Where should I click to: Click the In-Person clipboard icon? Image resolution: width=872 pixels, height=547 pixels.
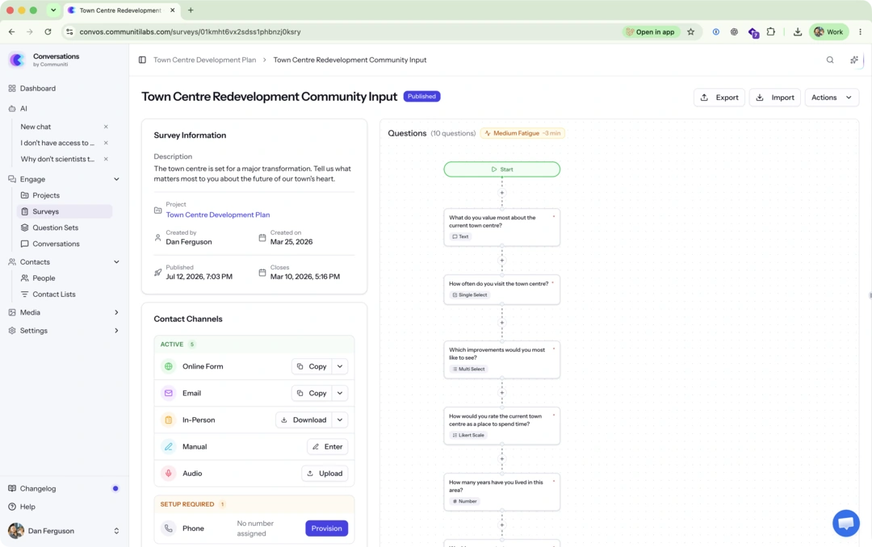click(168, 420)
